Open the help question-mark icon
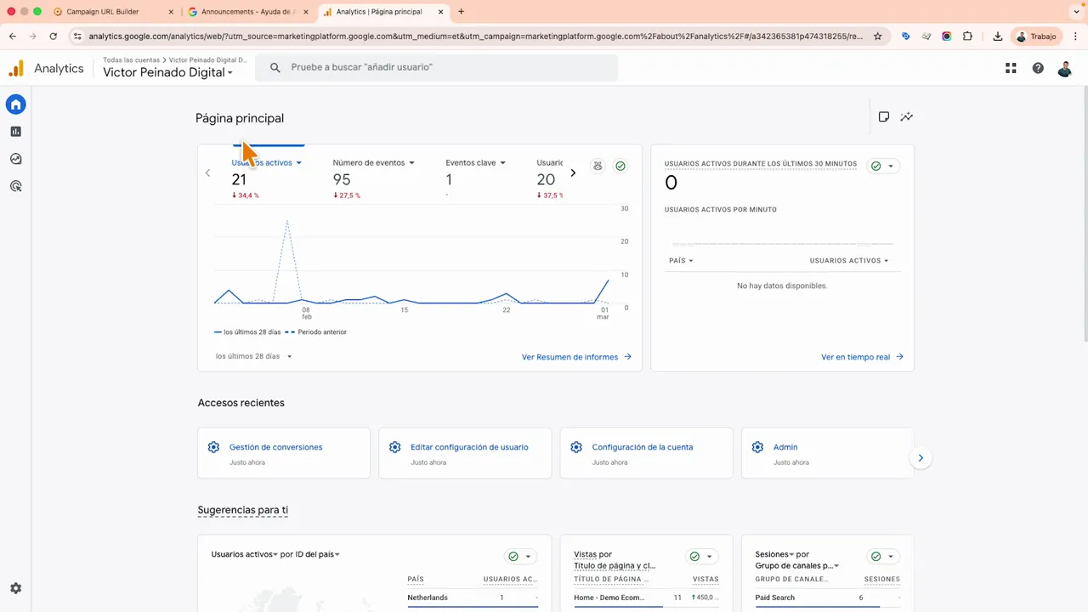 point(1038,68)
